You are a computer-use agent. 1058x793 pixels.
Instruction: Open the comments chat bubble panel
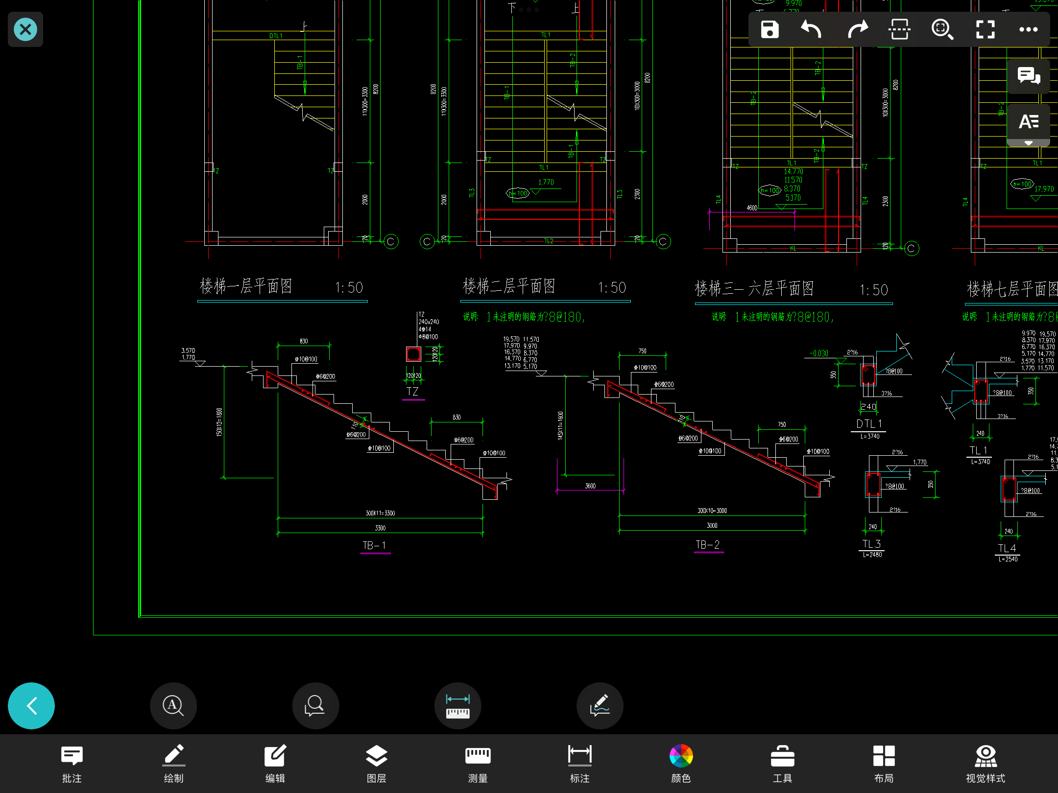pyautogui.click(x=1028, y=76)
